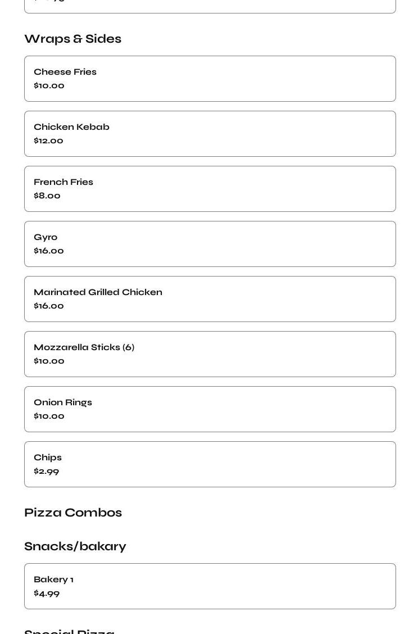This screenshot has width=409, height=634.
Task: Click the Wraps & Sides section heading
Action: click(x=72, y=39)
